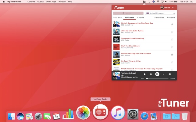This screenshot has height=122, width=196.
Task: Click the playback progress slider
Action: 157,78
